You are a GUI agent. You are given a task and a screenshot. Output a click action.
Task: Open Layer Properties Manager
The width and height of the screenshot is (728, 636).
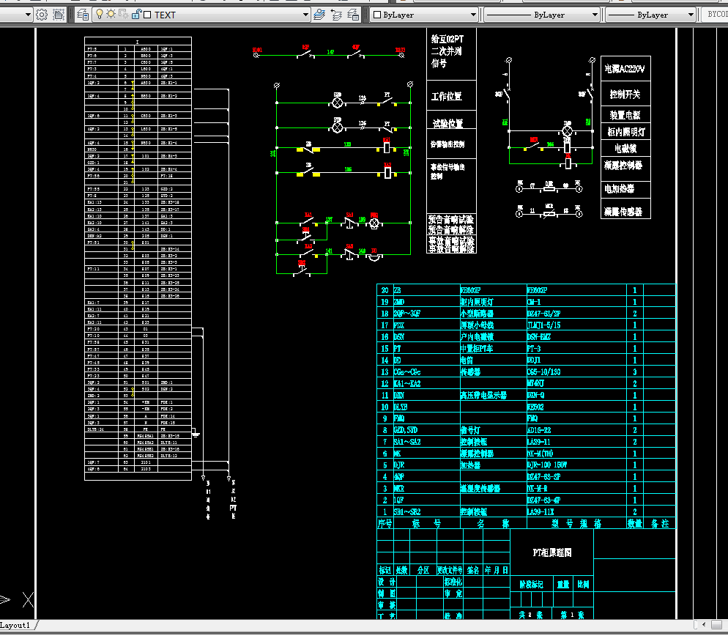[82, 15]
